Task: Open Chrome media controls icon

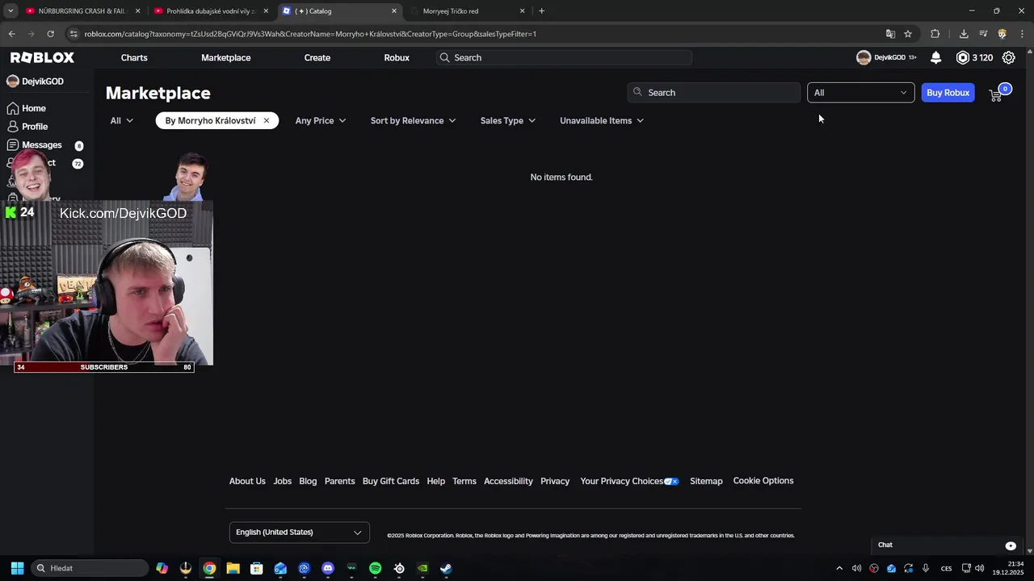Action: [983, 34]
